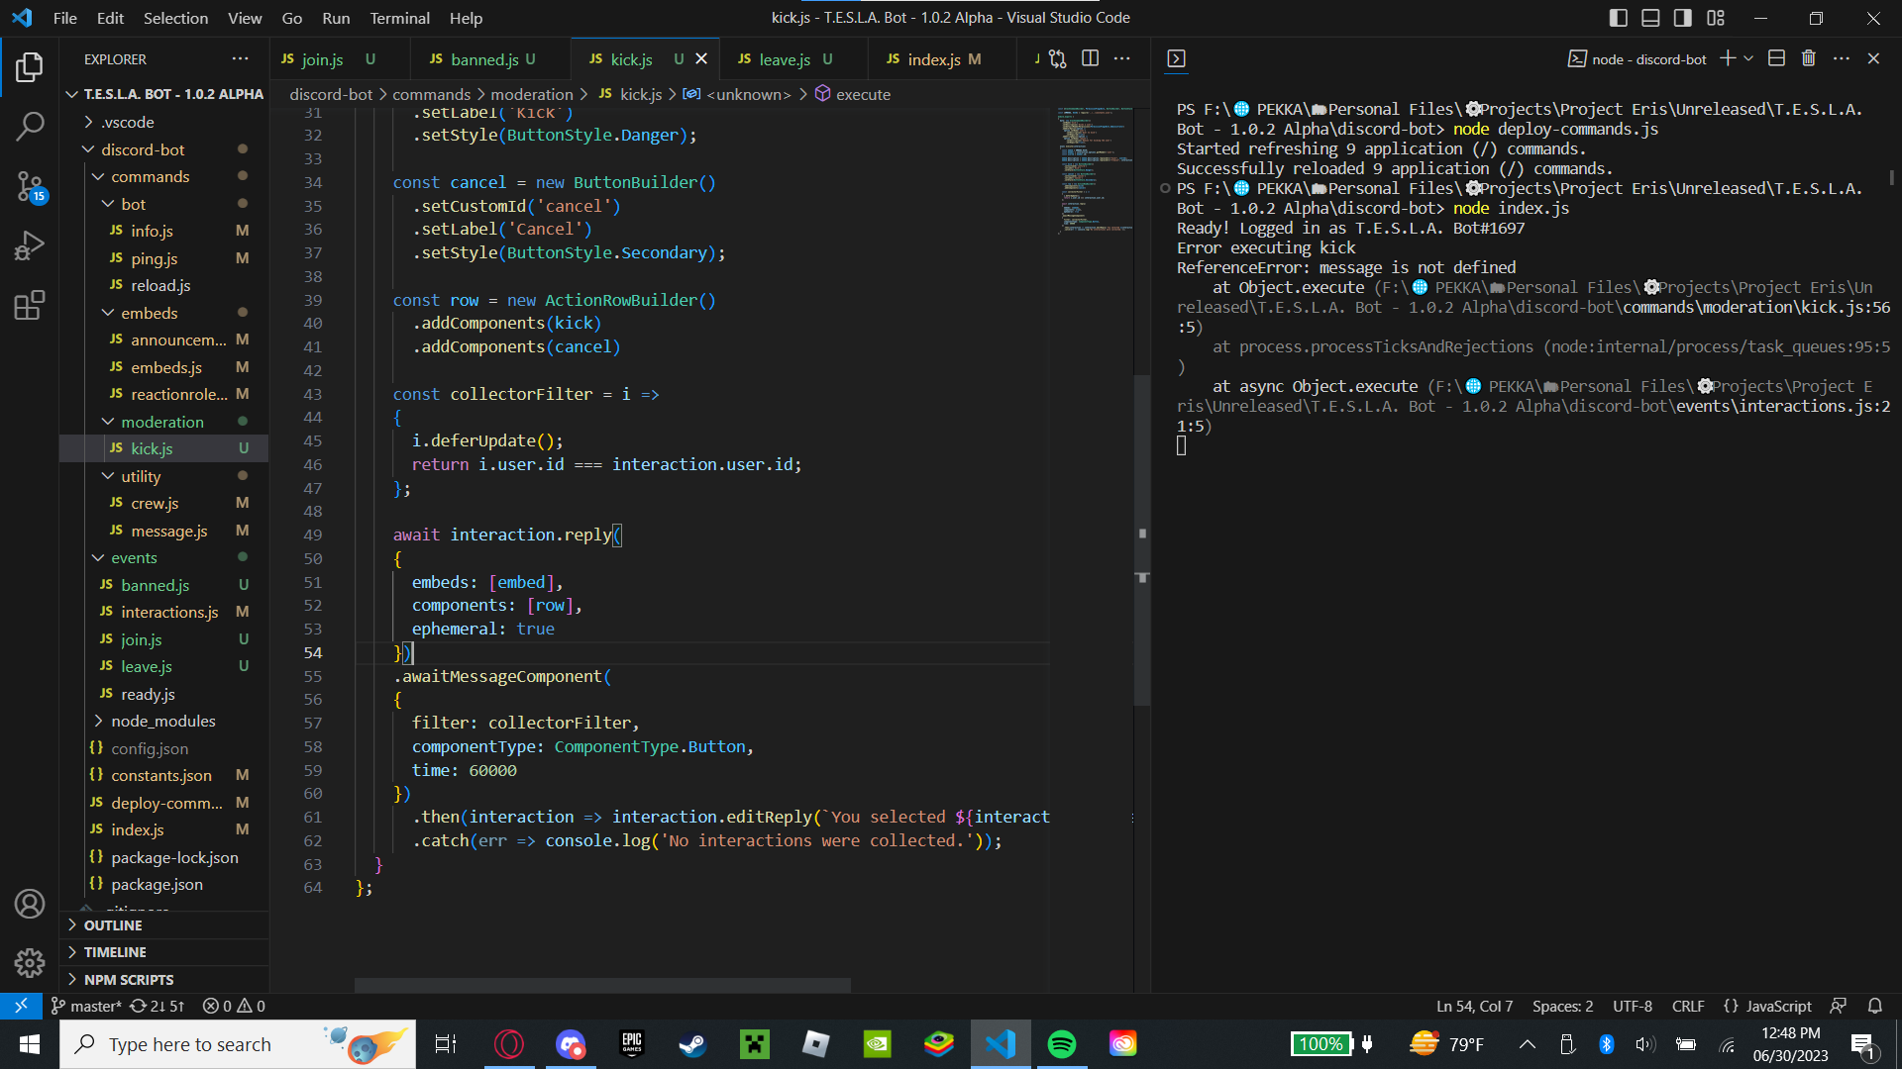Change the CRLF line ending setting
This screenshot has height=1069, width=1902.
1688,1006
